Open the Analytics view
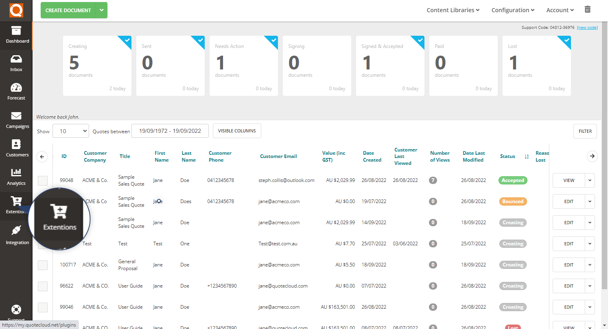 click(16, 177)
